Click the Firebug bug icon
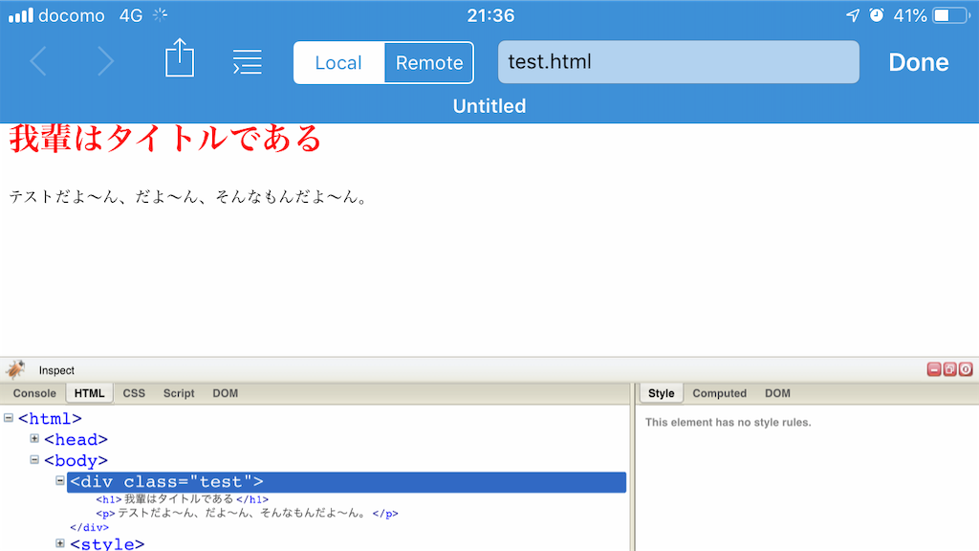979x551 pixels. pyautogui.click(x=15, y=370)
